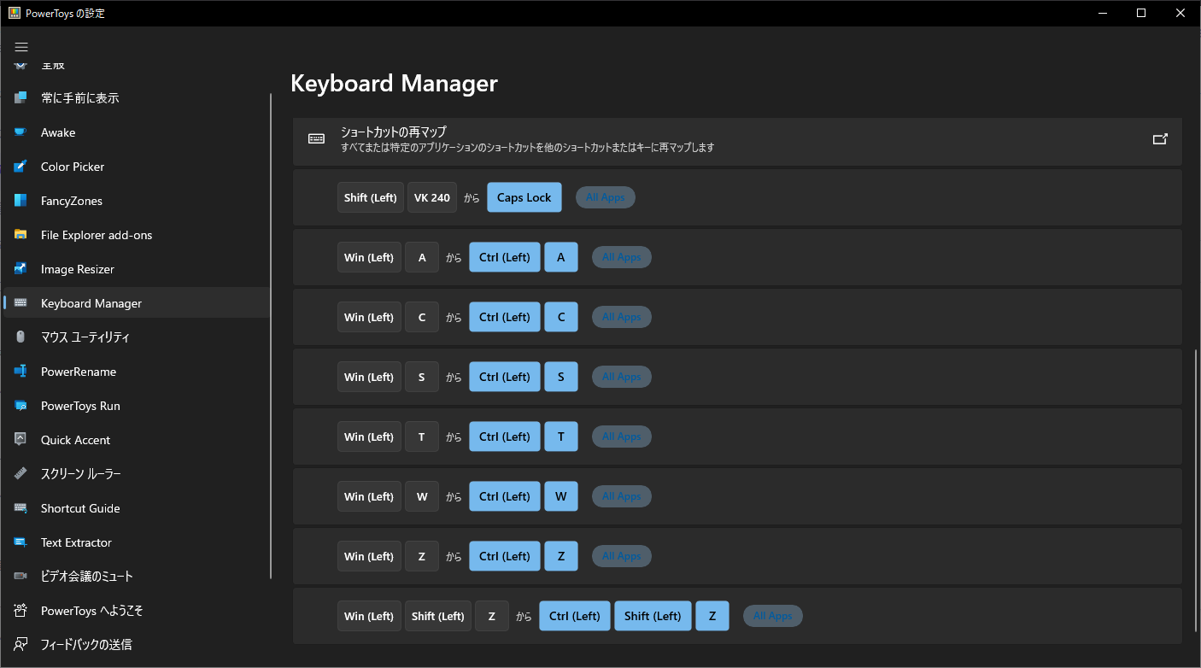This screenshot has height=668, width=1201.
Task: Click the hamburger navigation menu icon
Action: (x=21, y=47)
